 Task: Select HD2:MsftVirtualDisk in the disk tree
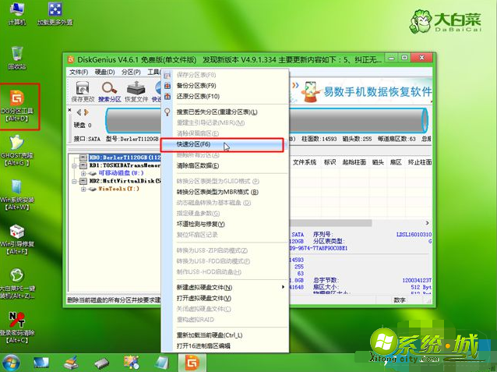click(x=125, y=181)
